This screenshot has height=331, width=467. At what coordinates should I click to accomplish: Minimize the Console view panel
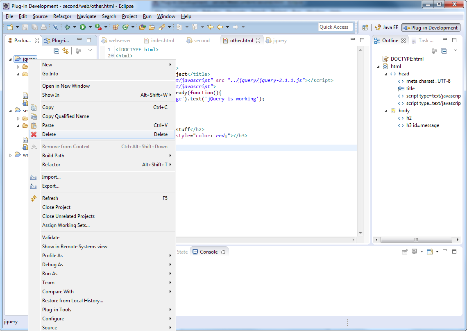coord(444,251)
